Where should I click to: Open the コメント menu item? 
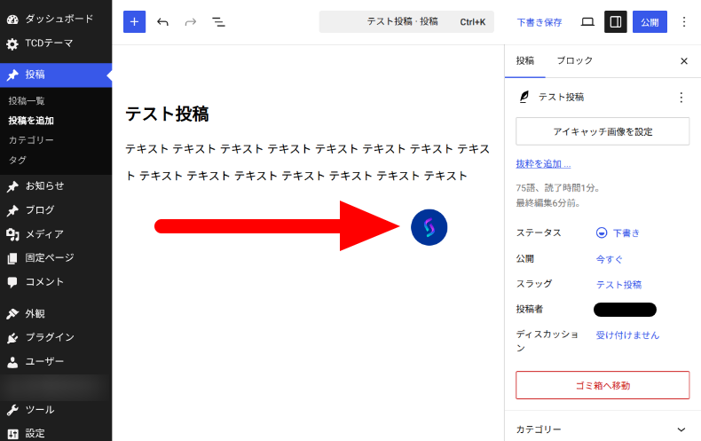(56, 282)
